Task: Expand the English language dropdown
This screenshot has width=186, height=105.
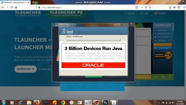Action: (161, 13)
